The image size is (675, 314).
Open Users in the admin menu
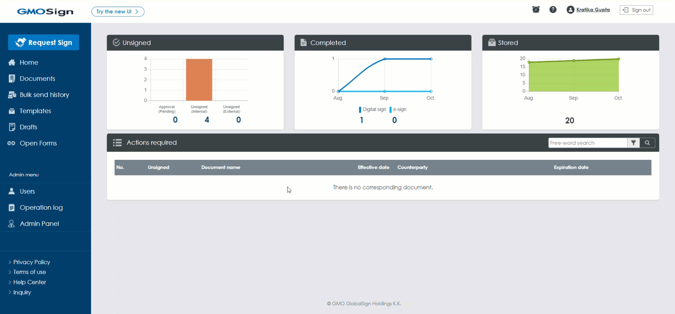[27, 191]
